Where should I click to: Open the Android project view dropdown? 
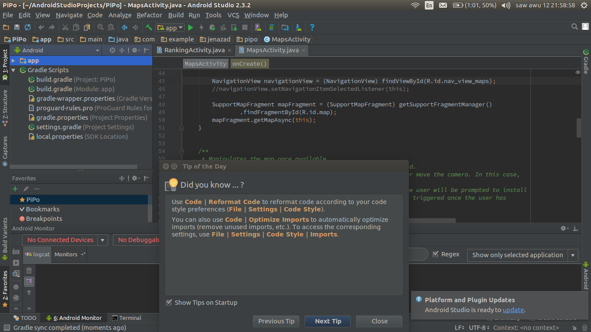(56, 50)
